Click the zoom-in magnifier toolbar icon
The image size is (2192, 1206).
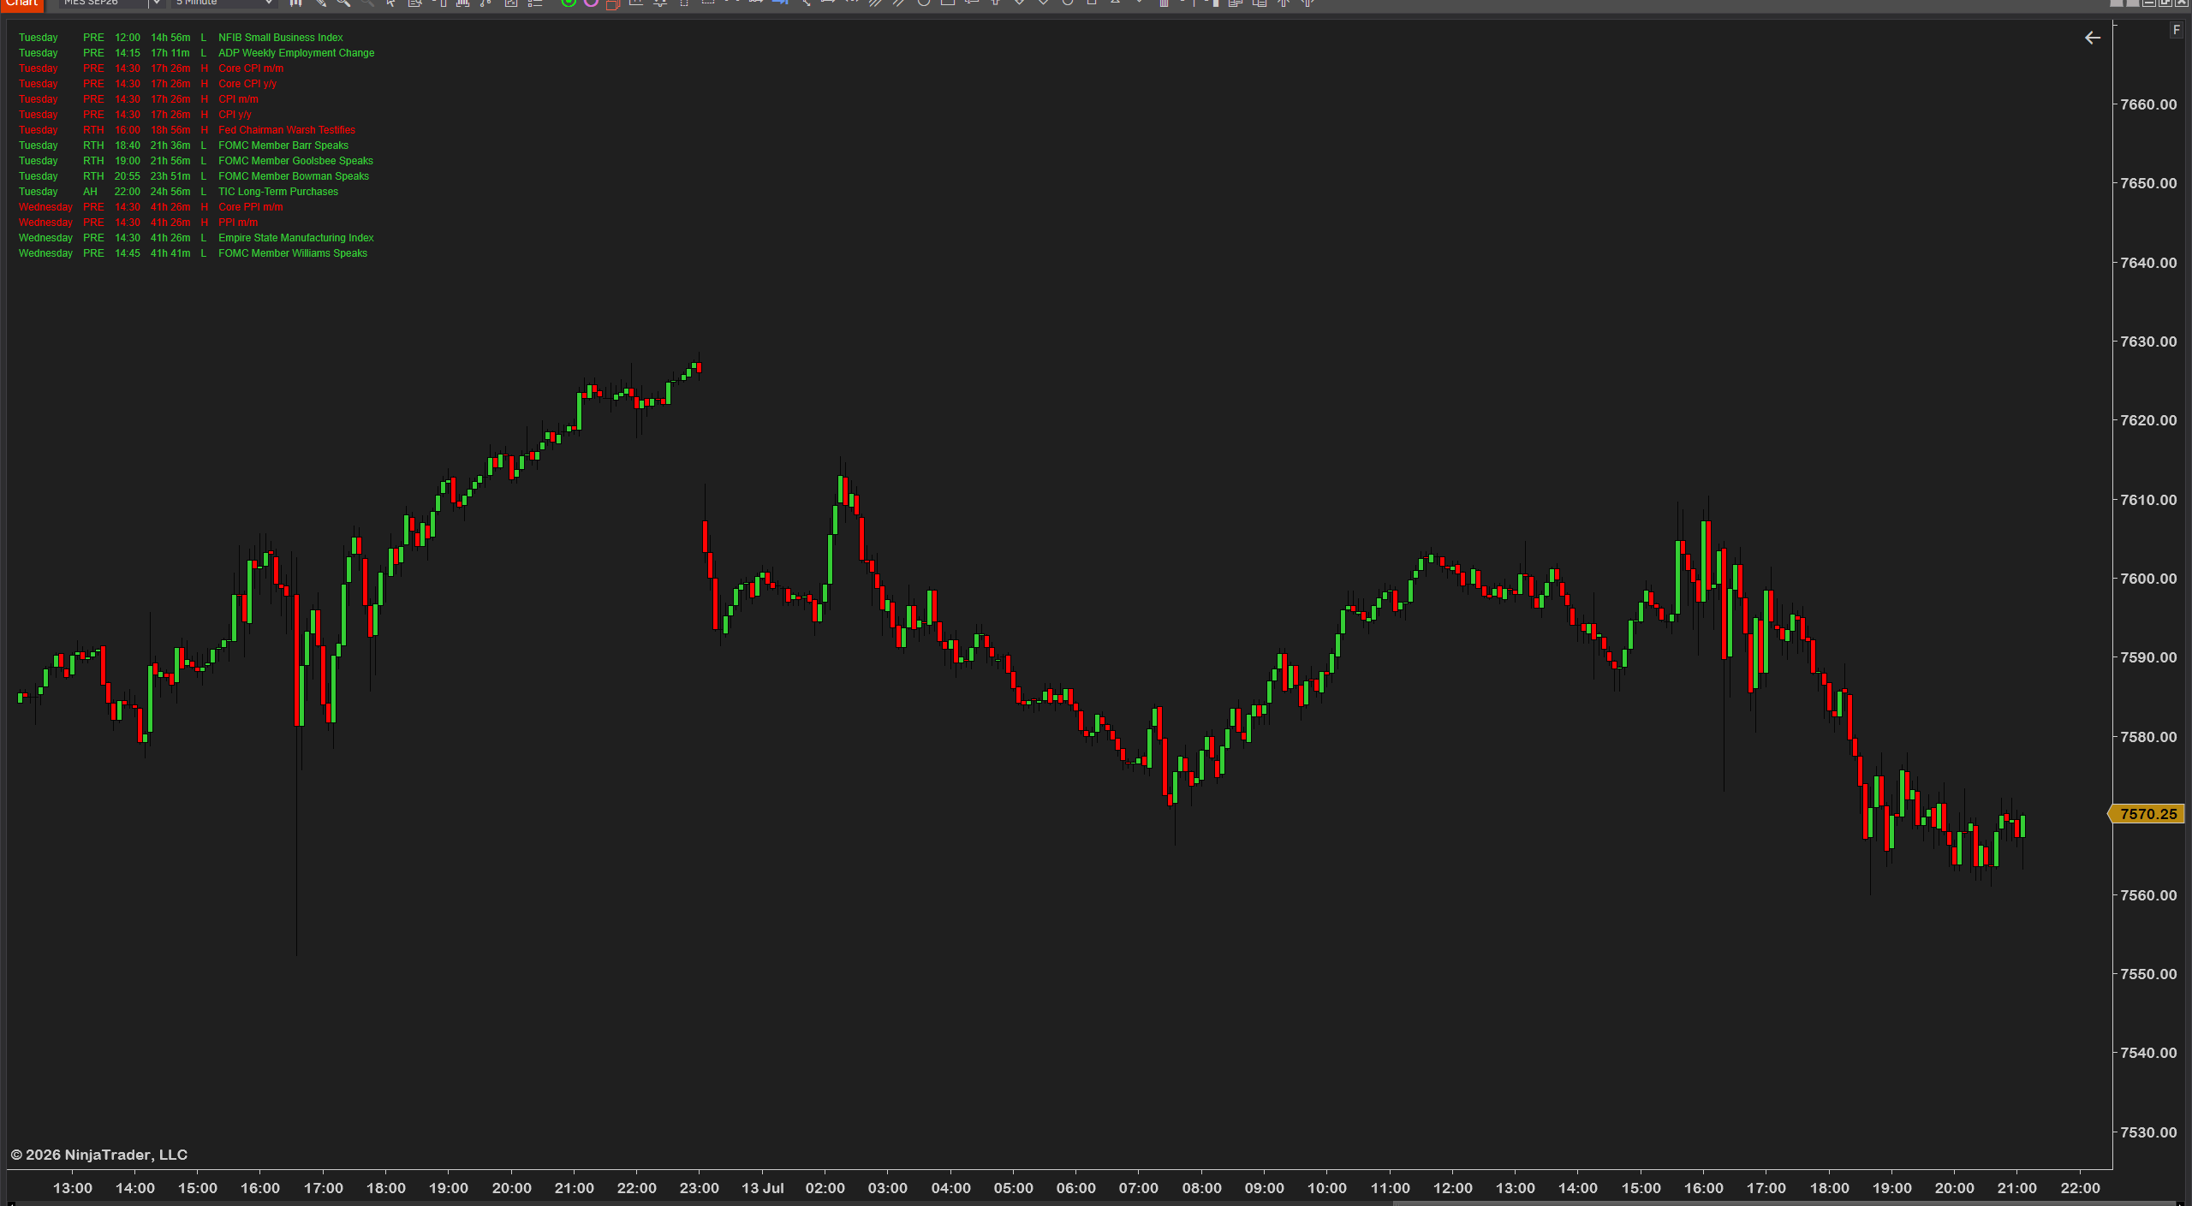tap(343, 3)
